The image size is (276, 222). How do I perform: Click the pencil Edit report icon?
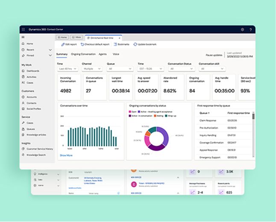click(x=63, y=44)
